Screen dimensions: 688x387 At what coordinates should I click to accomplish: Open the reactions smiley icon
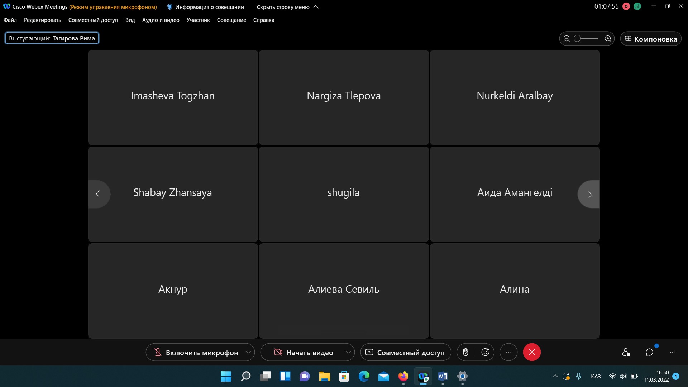click(x=485, y=352)
